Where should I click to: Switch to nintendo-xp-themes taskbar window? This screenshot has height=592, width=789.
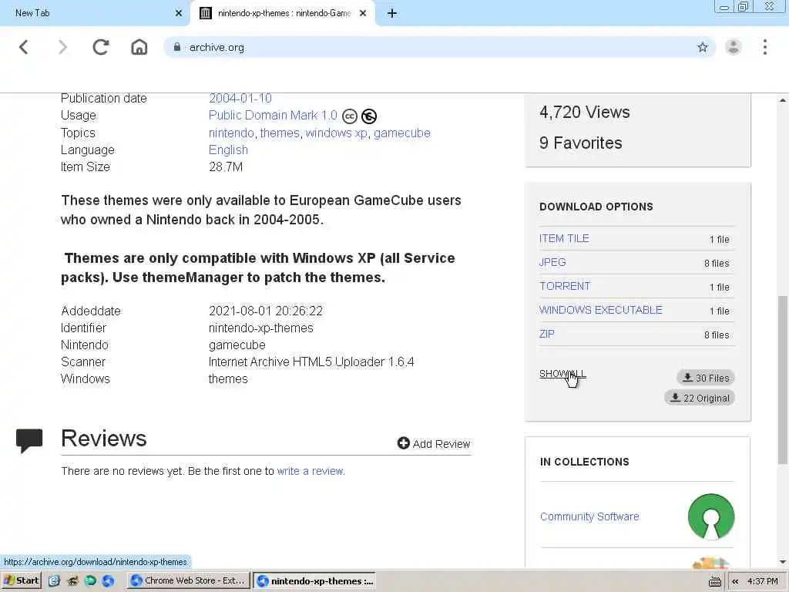pos(314,581)
